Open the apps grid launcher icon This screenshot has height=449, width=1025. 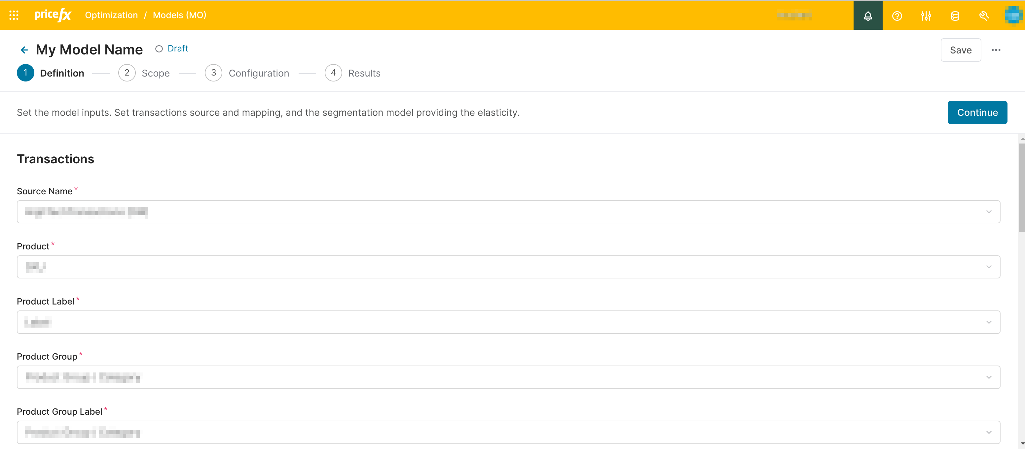[14, 15]
